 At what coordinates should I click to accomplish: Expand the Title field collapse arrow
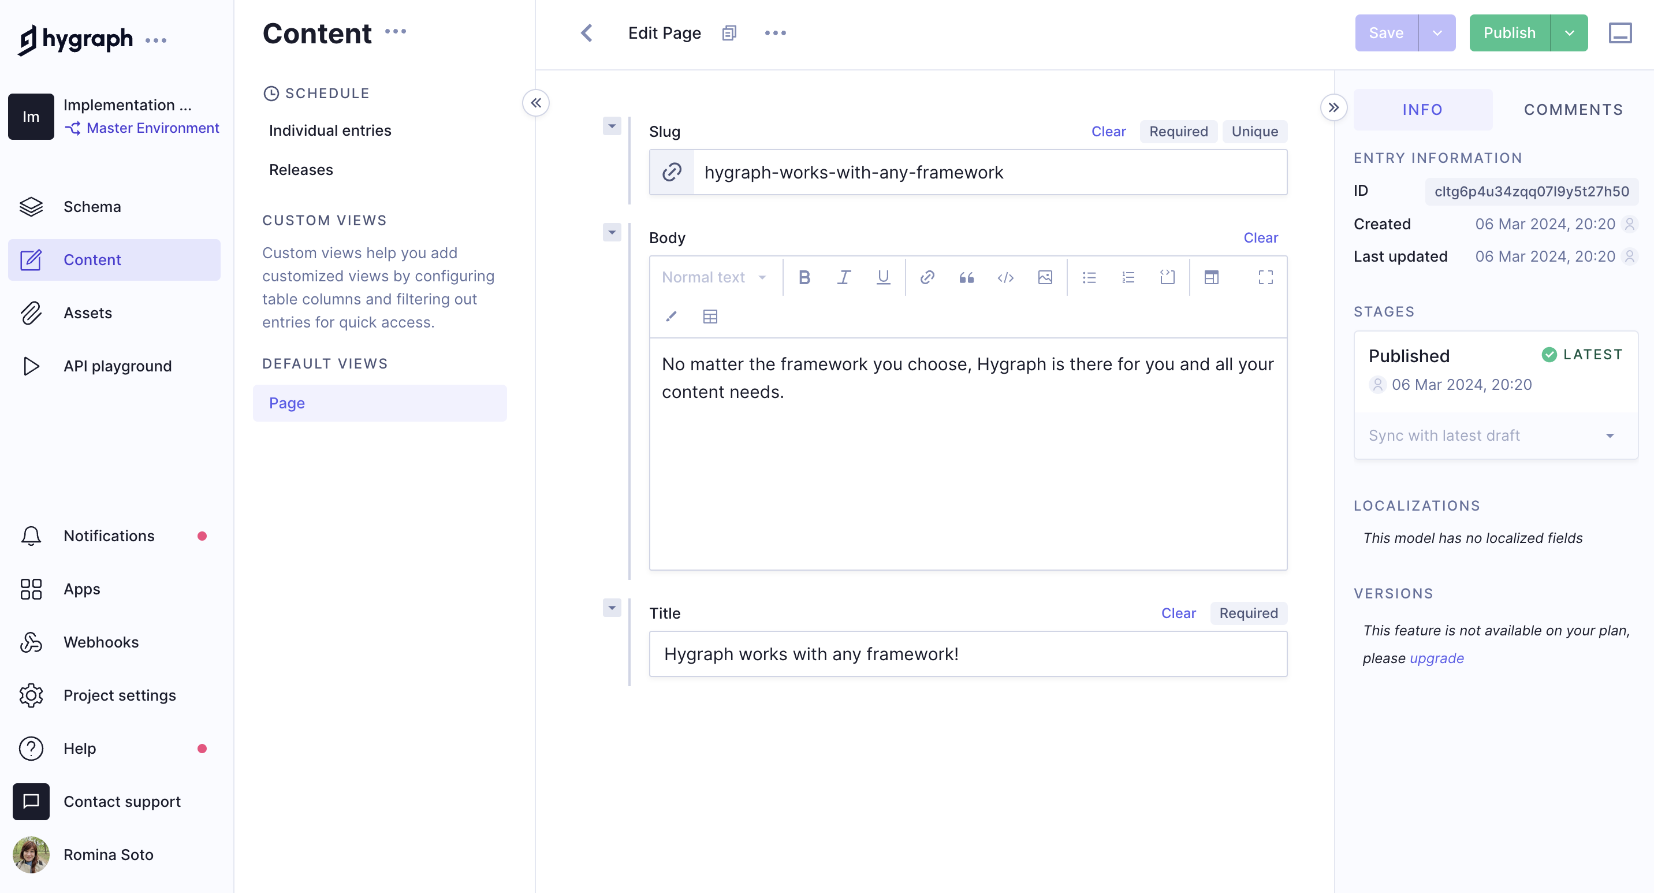click(x=611, y=608)
